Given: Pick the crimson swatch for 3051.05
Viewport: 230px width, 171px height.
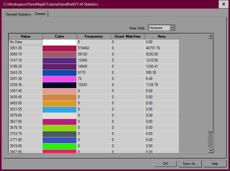Looking at the screenshot, I should tap(59, 48).
